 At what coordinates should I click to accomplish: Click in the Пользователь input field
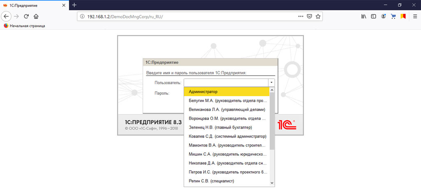(226, 83)
